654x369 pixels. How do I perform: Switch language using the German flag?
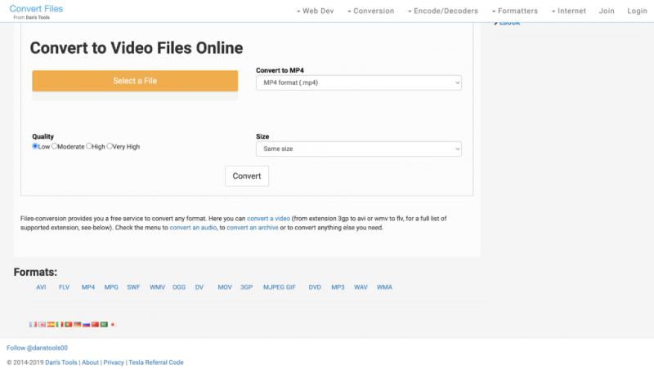(77, 324)
